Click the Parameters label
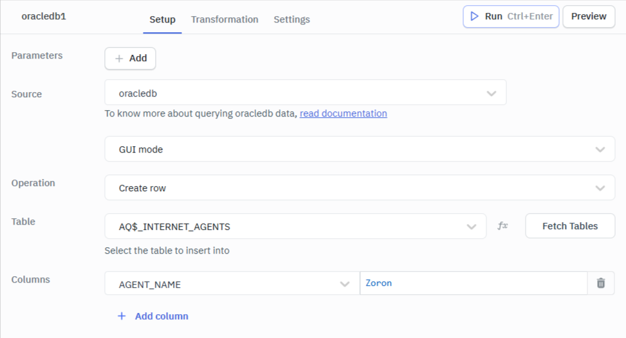 (x=37, y=55)
